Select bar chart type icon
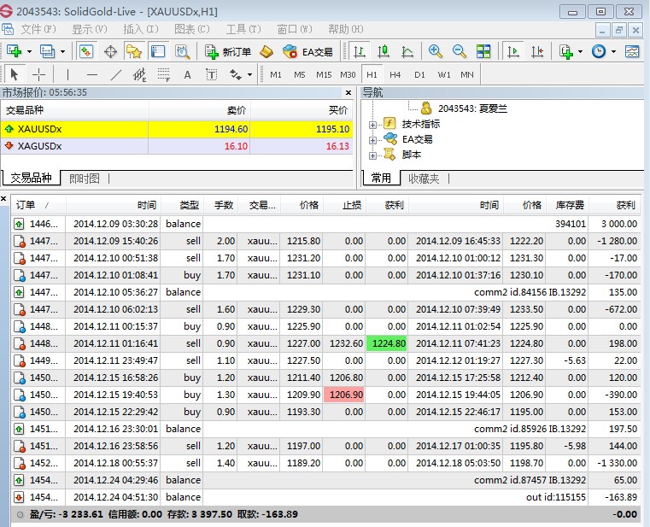The height and width of the screenshot is (527, 650). pyautogui.click(x=360, y=51)
